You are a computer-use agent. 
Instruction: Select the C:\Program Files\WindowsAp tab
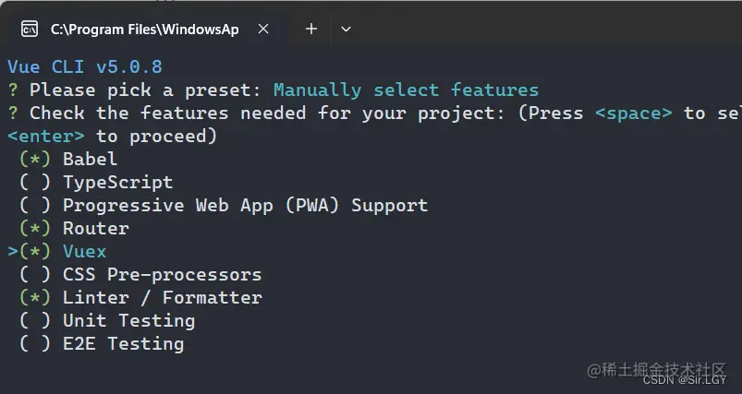pyautogui.click(x=144, y=30)
